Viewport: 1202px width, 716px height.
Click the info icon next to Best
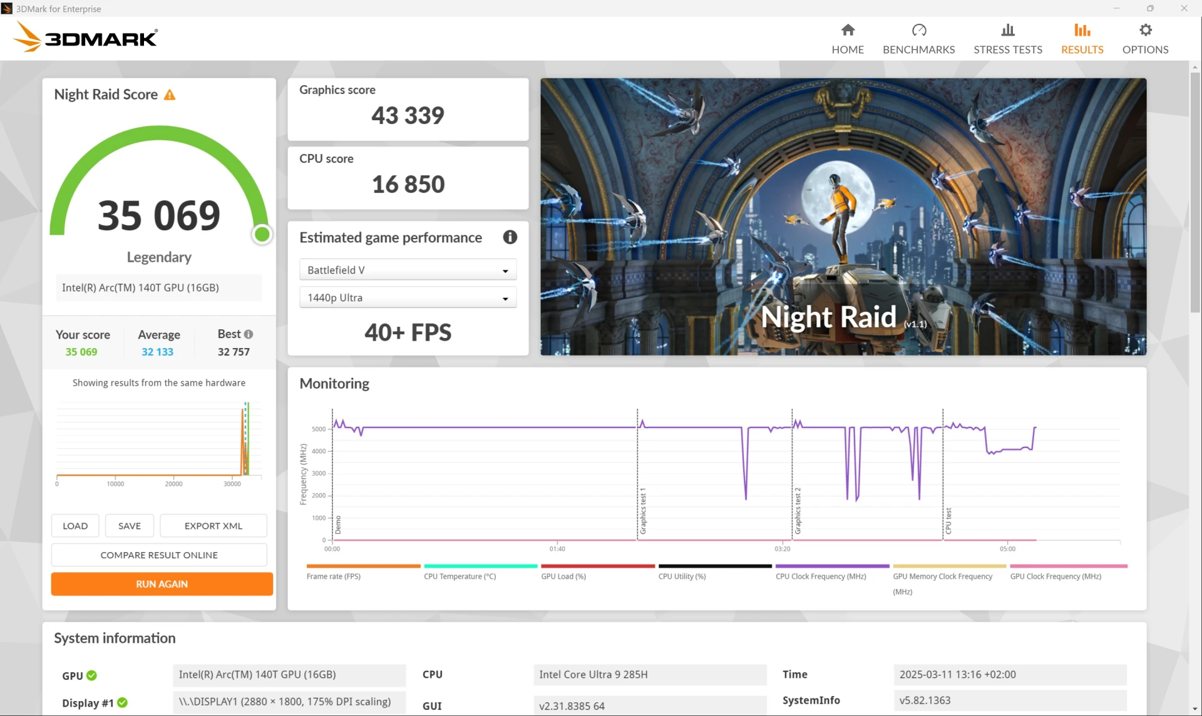249,334
